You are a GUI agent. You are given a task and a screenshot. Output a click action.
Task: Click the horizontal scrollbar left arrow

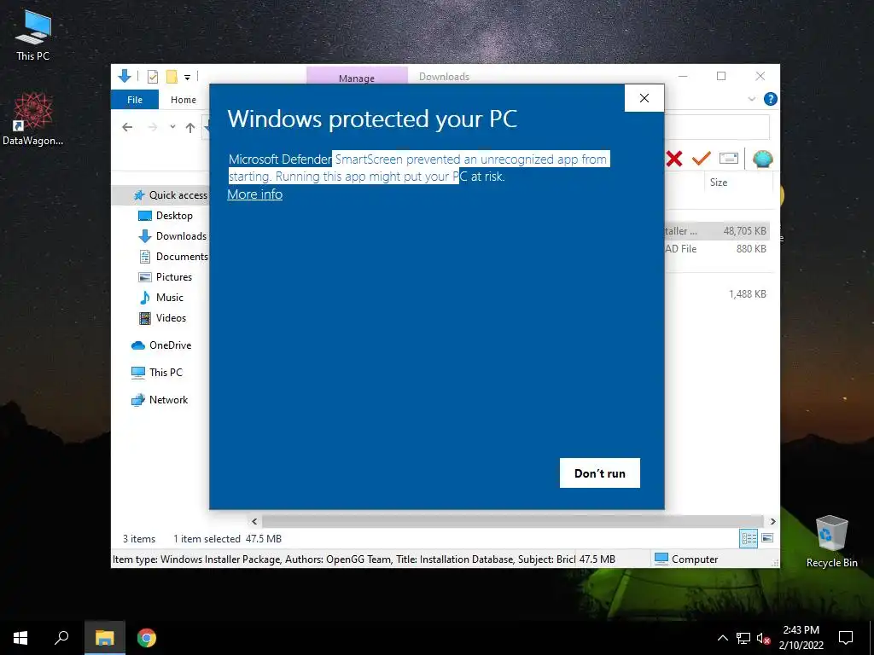(x=254, y=522)
